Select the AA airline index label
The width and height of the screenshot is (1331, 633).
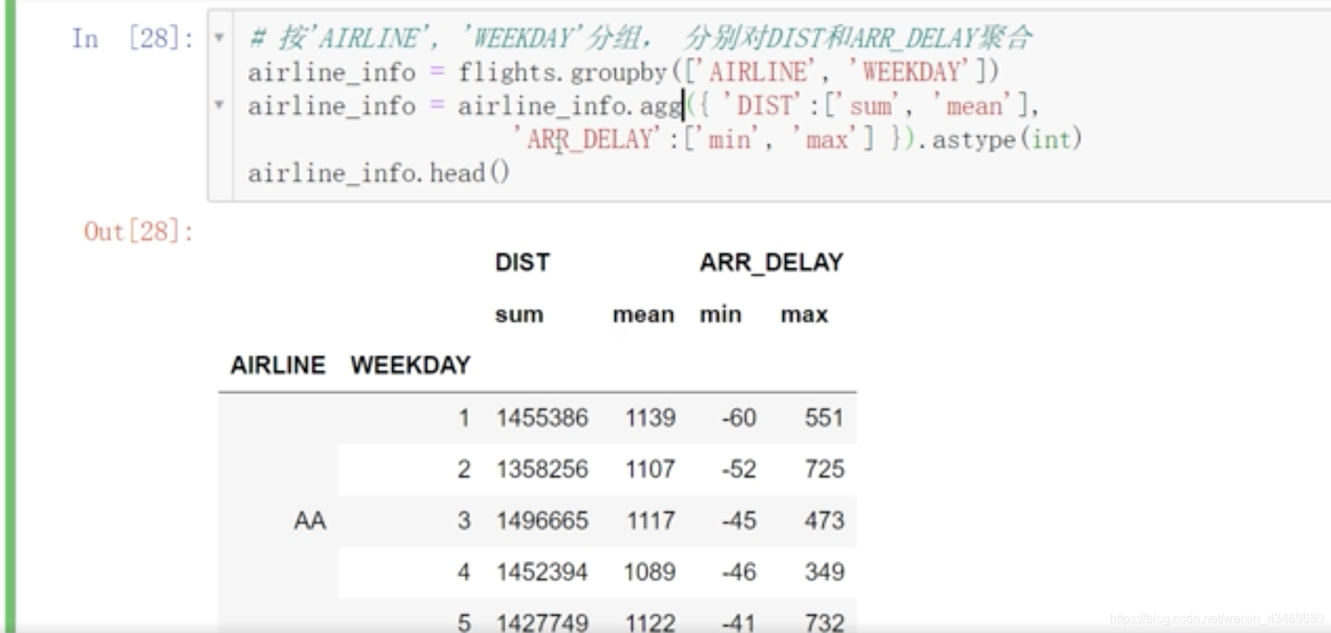point(310,520)
